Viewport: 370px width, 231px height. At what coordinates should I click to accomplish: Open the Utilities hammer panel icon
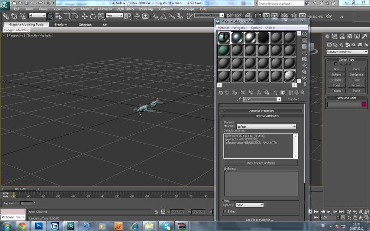(x=364, y=36)
